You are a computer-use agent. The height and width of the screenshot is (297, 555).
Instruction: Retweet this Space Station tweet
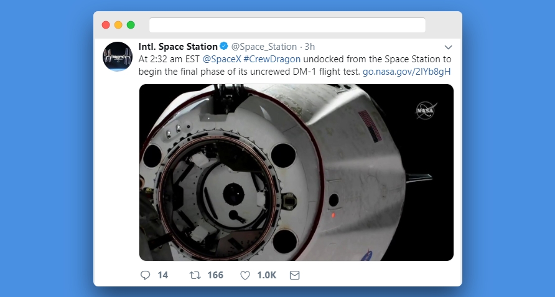click(x=195, y=275)
